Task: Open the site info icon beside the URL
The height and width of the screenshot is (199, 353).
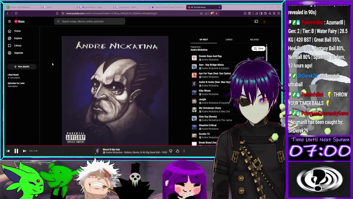Action: pyautogui.click(x=63, y=13)
